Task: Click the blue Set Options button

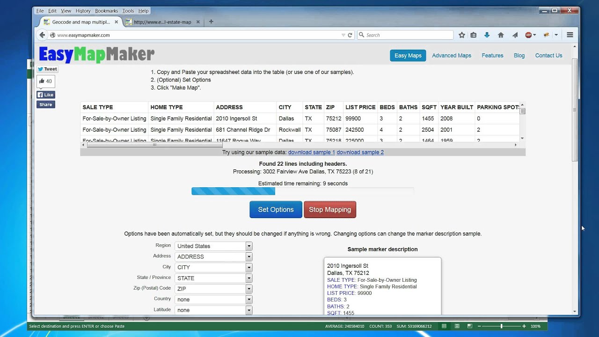Action: pyautogui.click(x=276, y=210)
